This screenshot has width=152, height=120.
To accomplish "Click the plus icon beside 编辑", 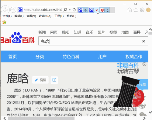I will pos(54,80).
